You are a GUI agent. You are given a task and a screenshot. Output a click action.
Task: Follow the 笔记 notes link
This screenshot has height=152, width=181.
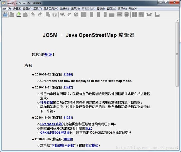pos(89,128)
